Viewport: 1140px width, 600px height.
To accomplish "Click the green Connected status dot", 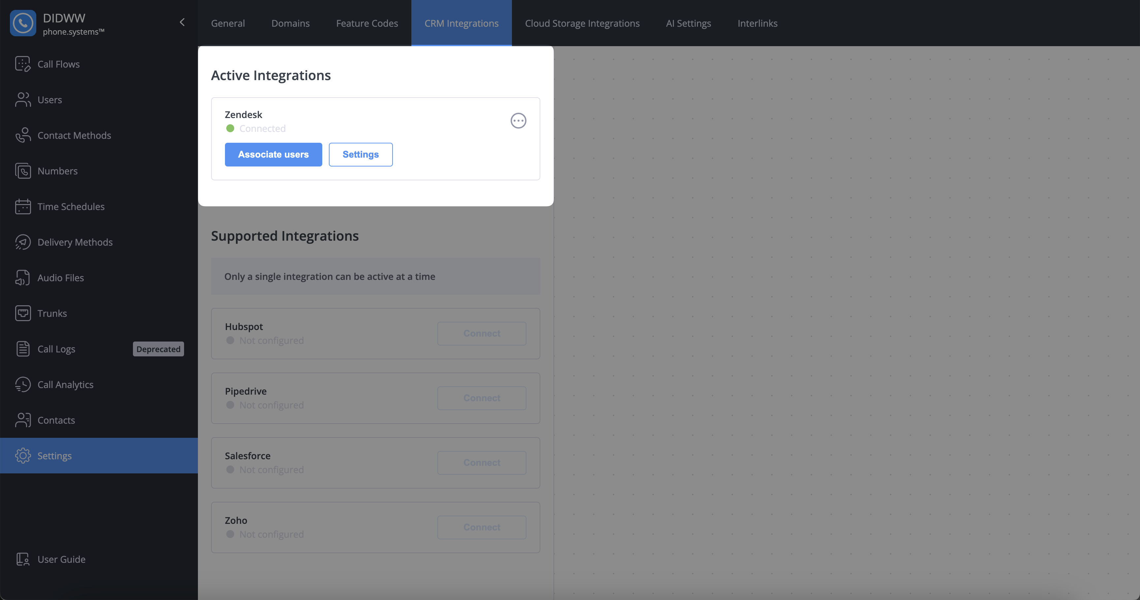I will (230, 128).
